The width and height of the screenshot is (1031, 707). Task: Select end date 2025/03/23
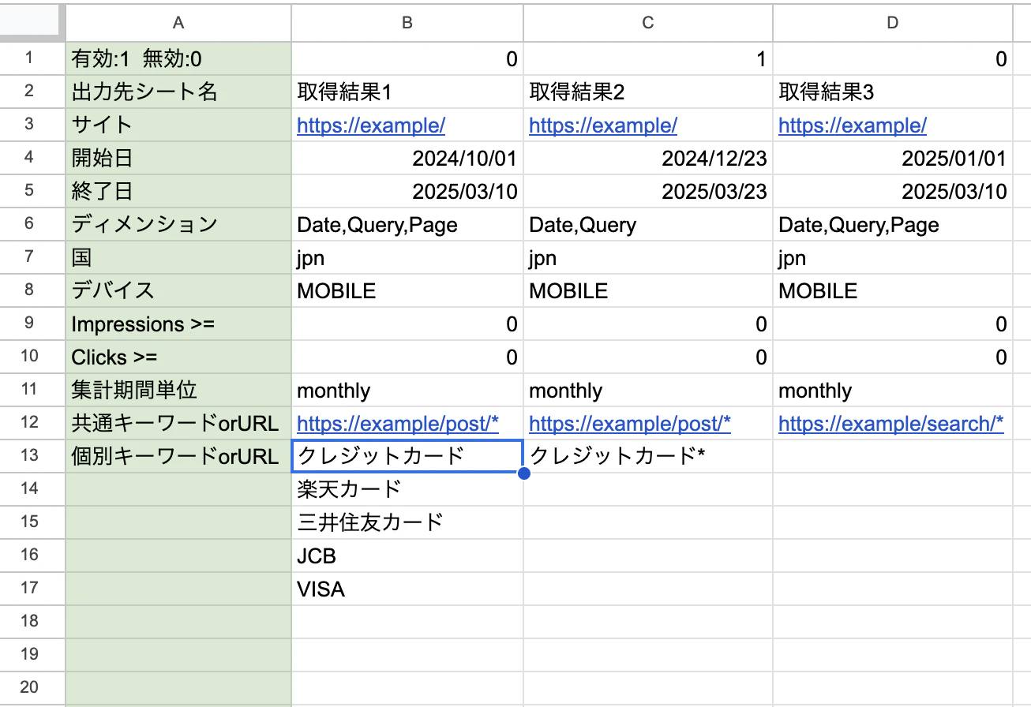[x=648, y=191]
